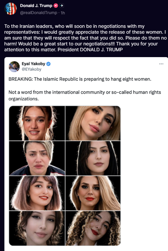The image size is (168, 251).
Task: Open the photo of woman with short blonde hair and jacket
Action: pos(37,158)
